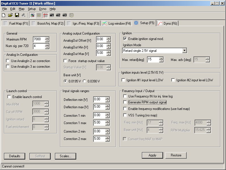Open the Map menu
This screenshot has width=226, height=170.
(x=22, y=9)
